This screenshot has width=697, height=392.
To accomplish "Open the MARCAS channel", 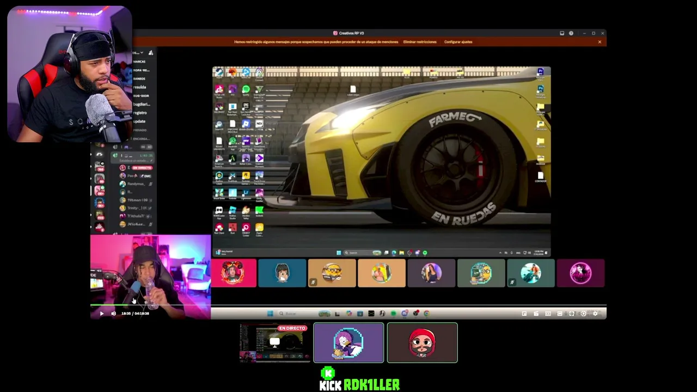I will click(139, 62).
